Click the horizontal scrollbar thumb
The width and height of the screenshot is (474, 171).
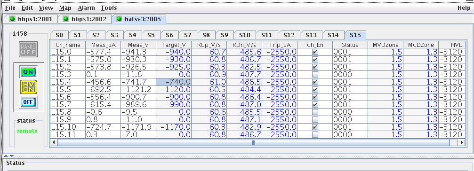(x=253, y=142)
